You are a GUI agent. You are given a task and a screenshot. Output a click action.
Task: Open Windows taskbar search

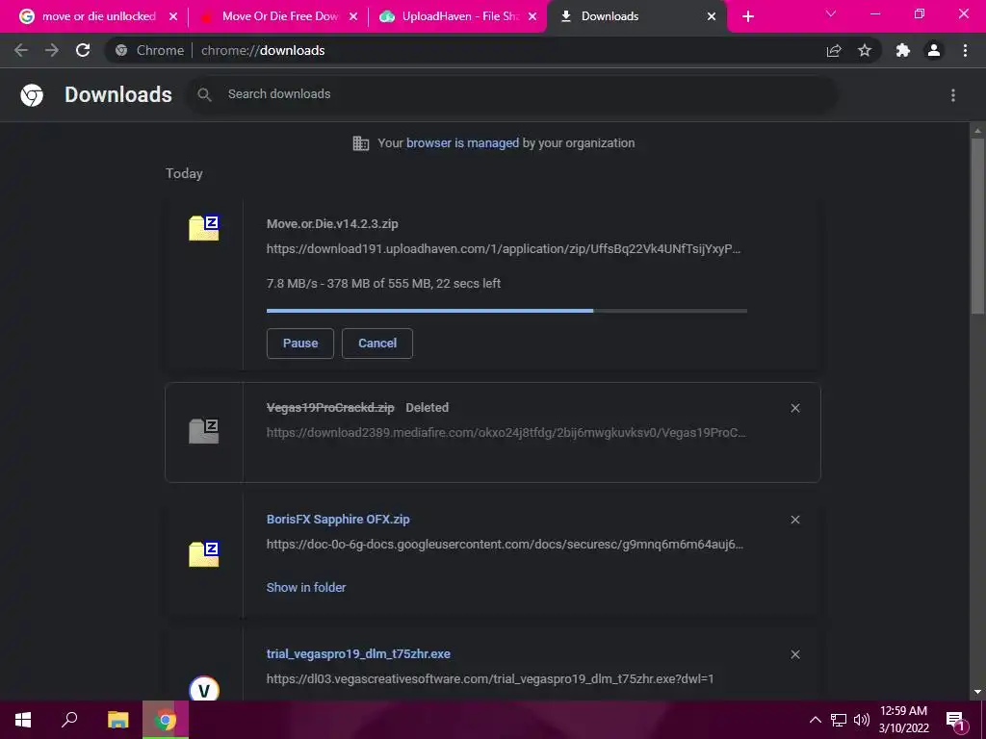(69, 719)
